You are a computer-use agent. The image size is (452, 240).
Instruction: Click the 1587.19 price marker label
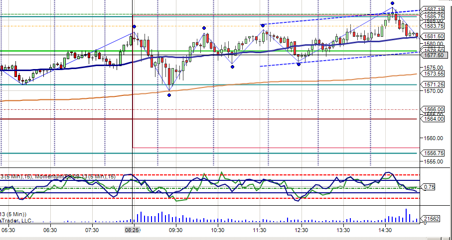434,9
